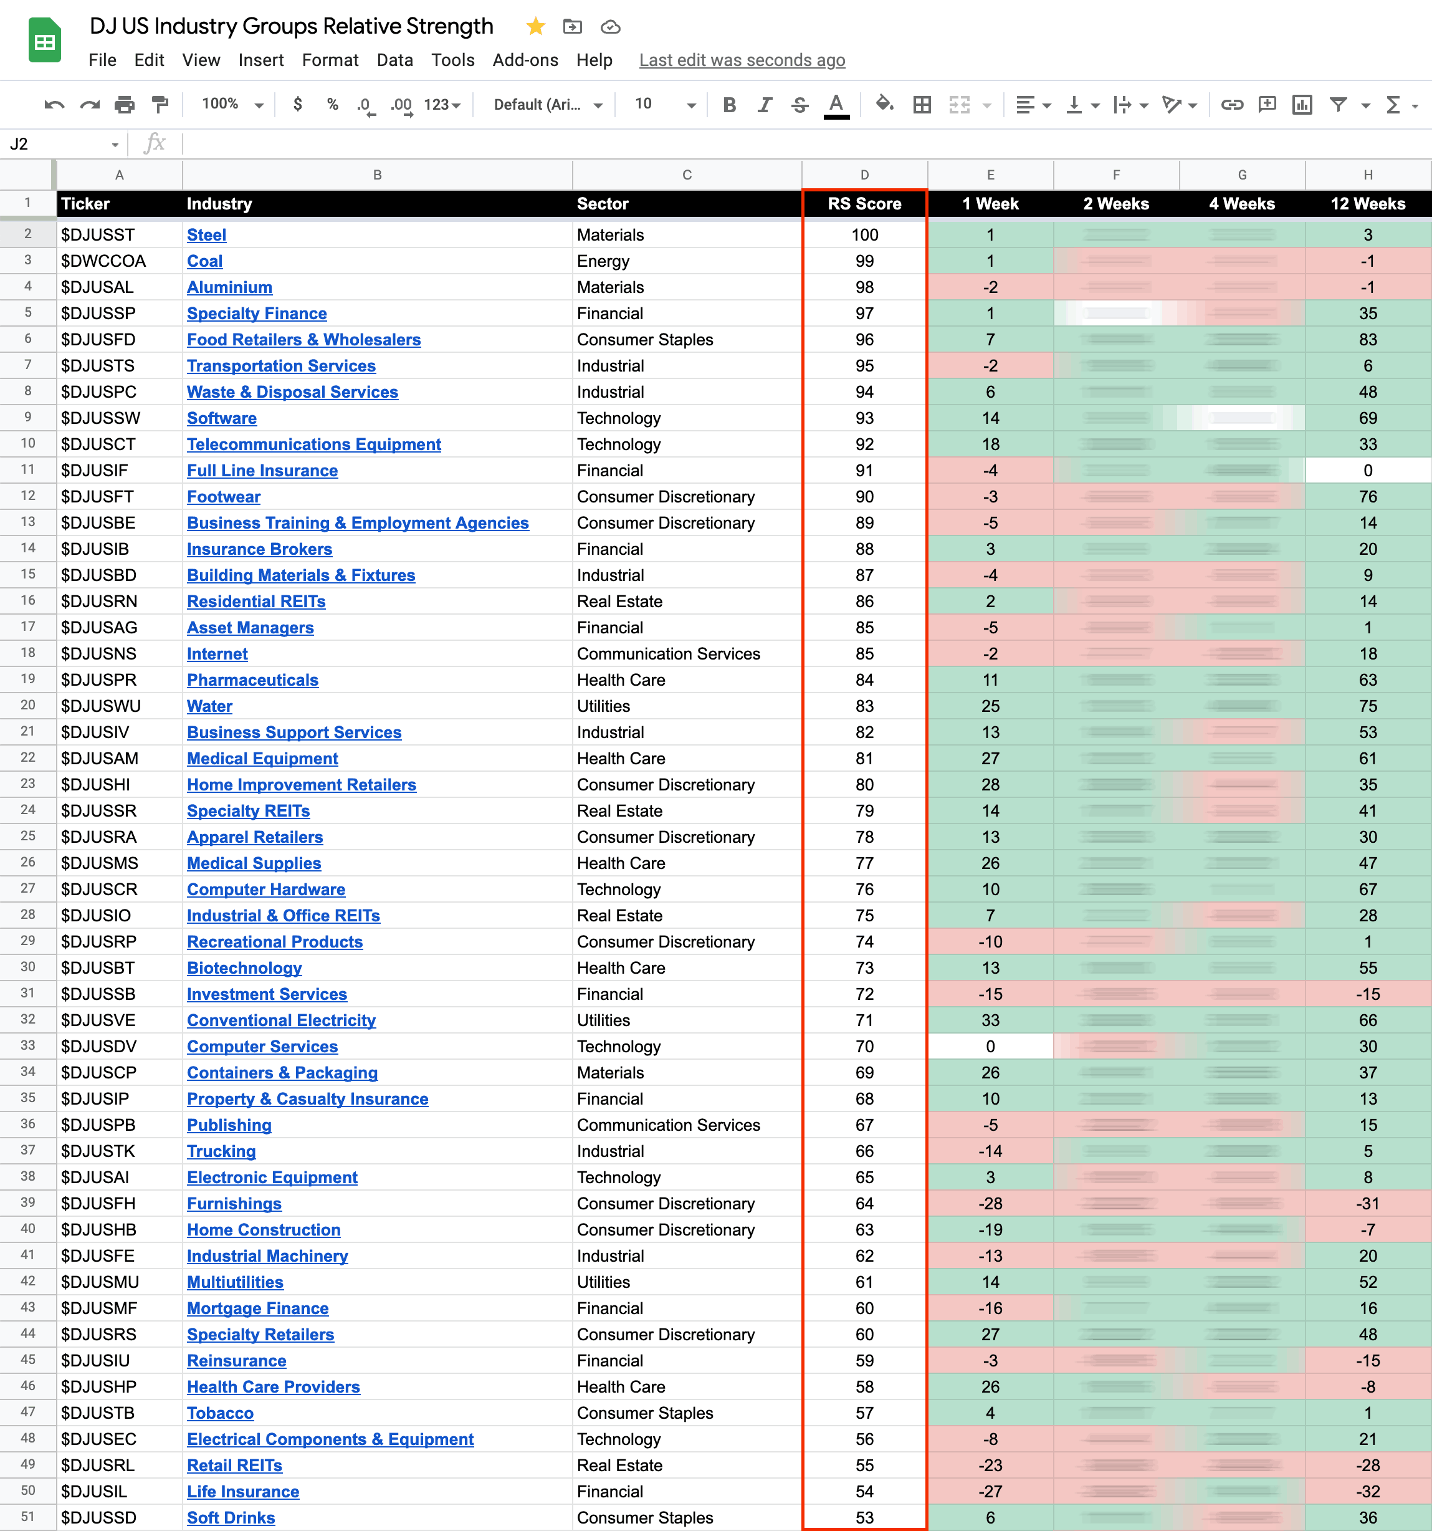Toggle italic formatting
Viewport: 1432px width, 1531px height.
pyautogui.click(x=765, y=105)
